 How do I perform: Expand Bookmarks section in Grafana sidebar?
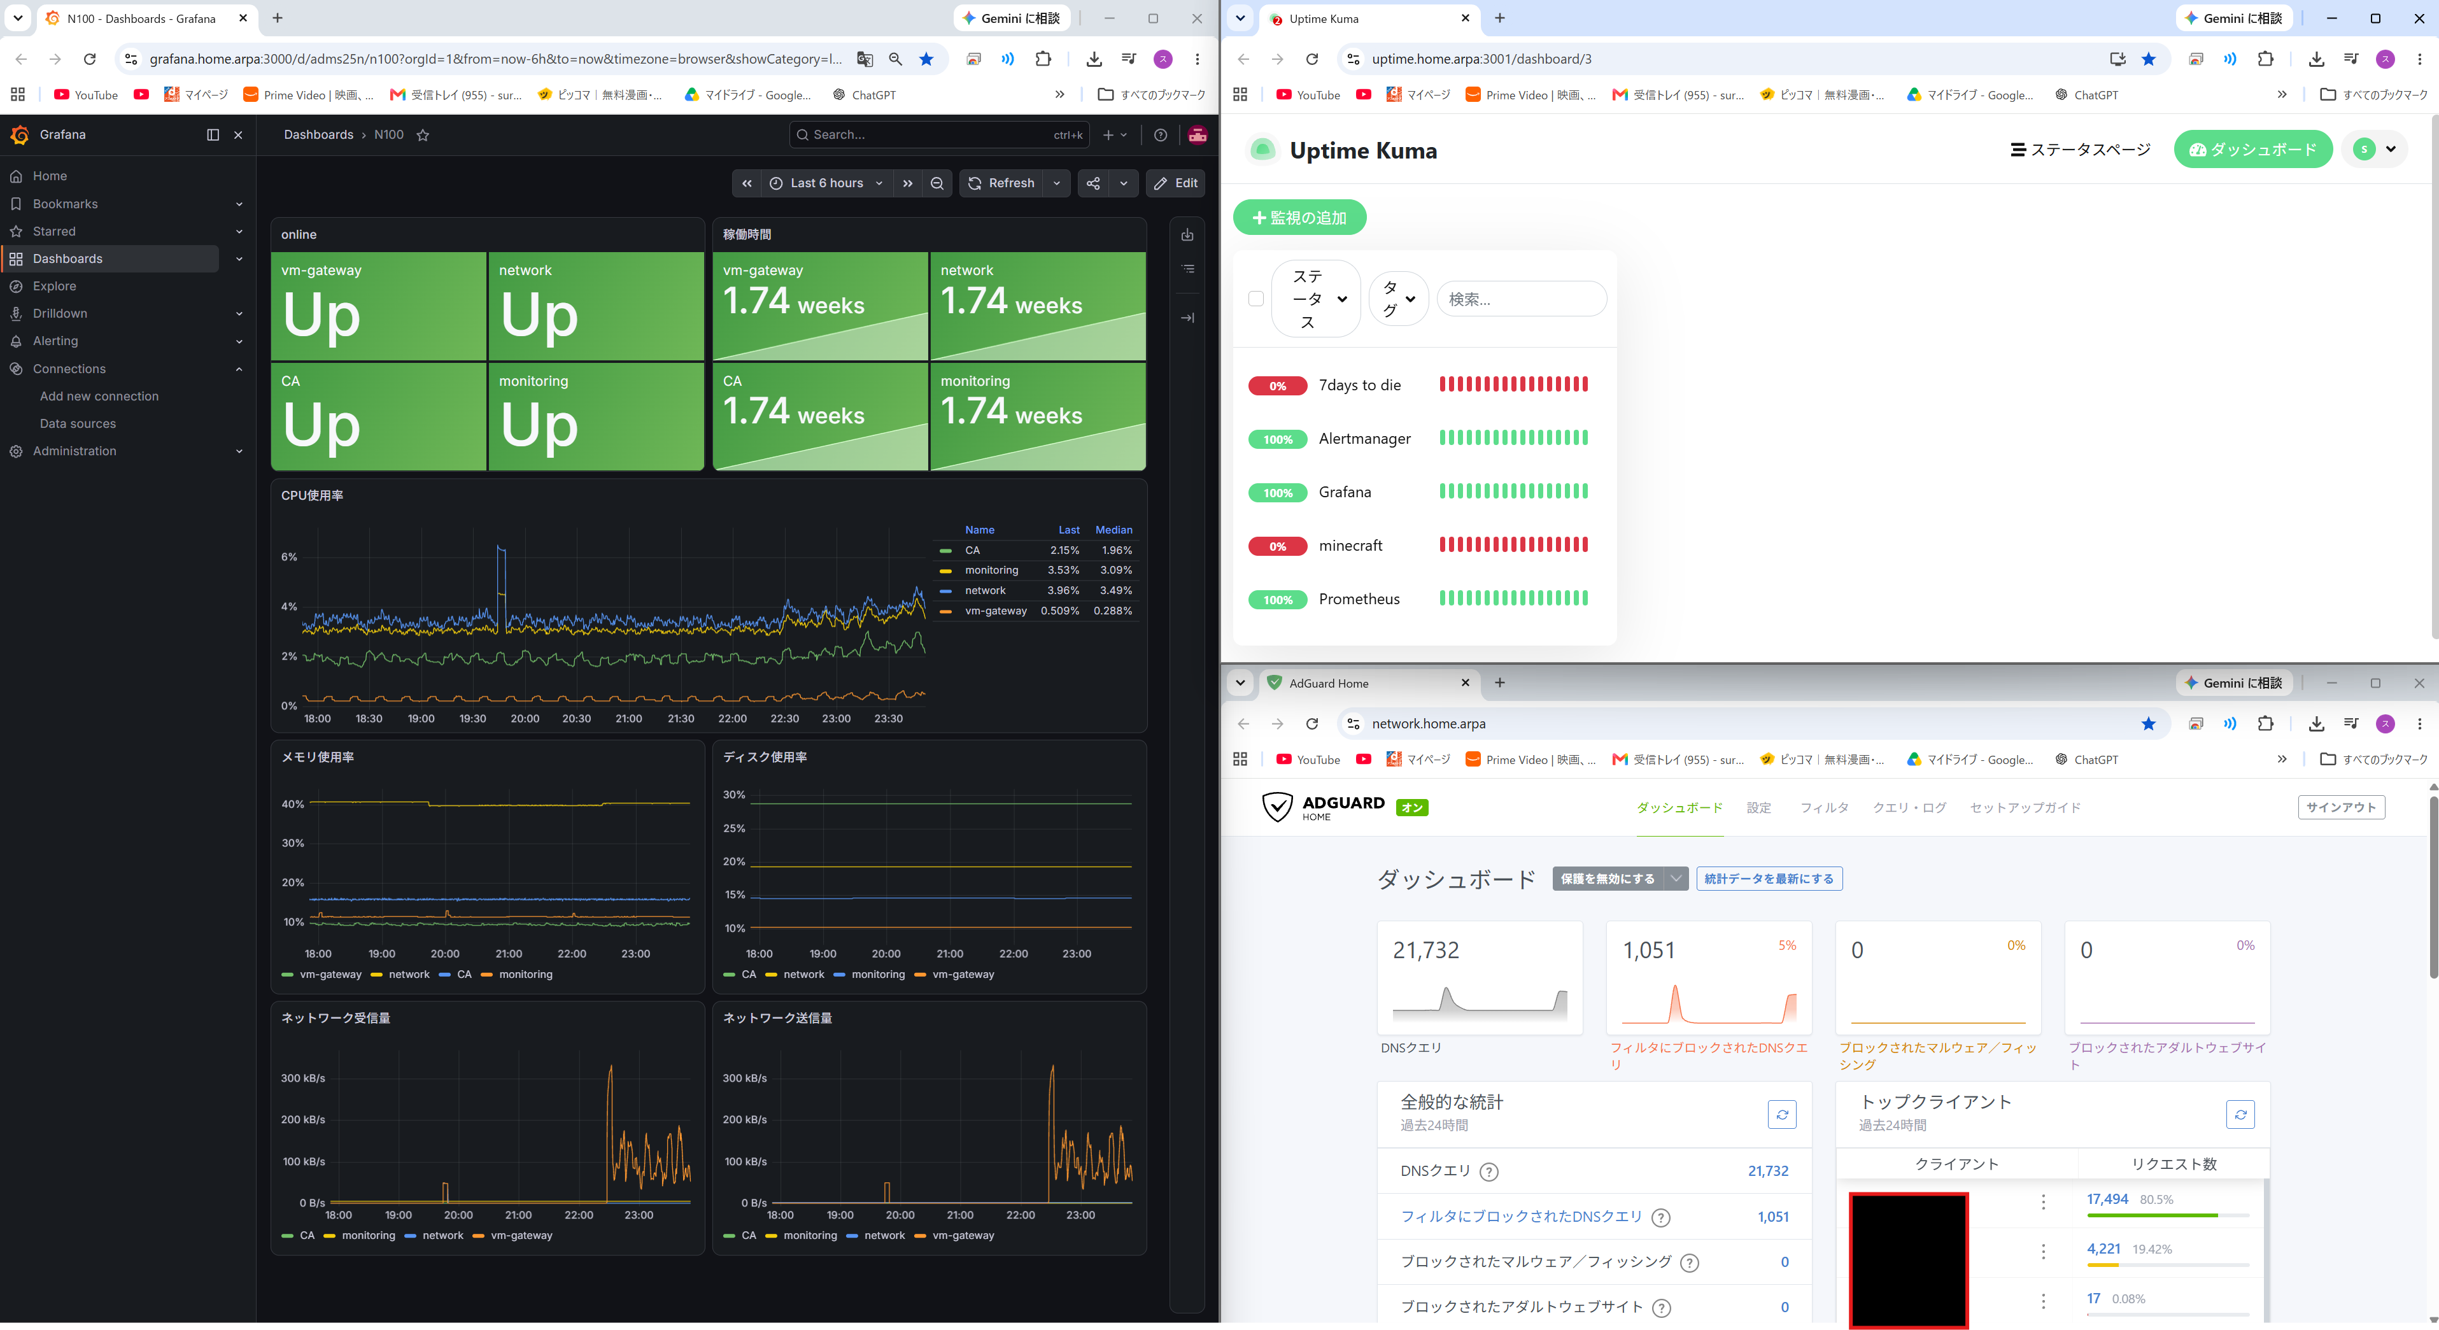tap(239, 204)
